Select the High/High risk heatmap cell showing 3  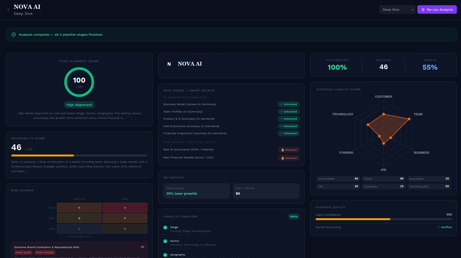(x=125, y=208)
